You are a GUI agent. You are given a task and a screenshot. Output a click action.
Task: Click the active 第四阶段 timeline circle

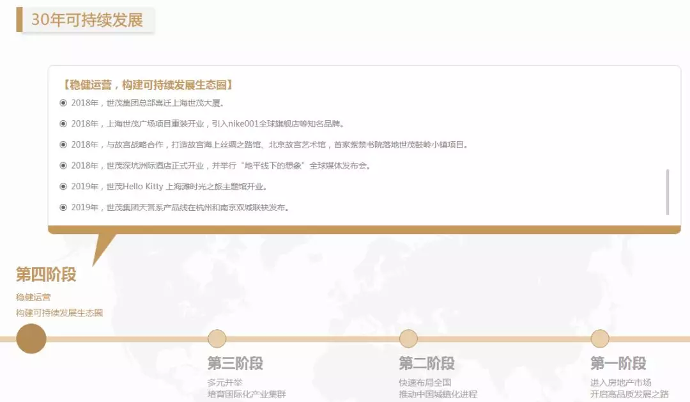coord(31,339)
